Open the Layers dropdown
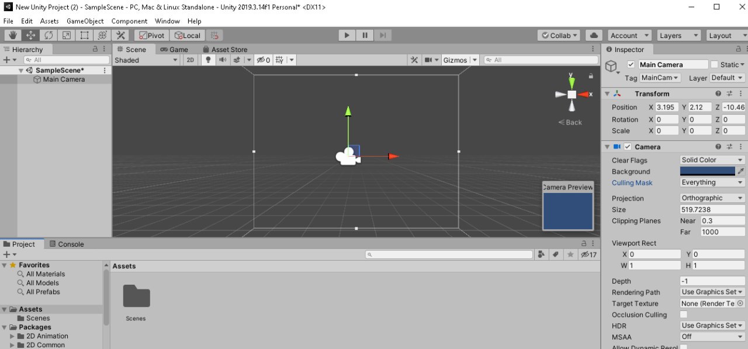This screenshot has width=748, height=349. coord(678,36)
